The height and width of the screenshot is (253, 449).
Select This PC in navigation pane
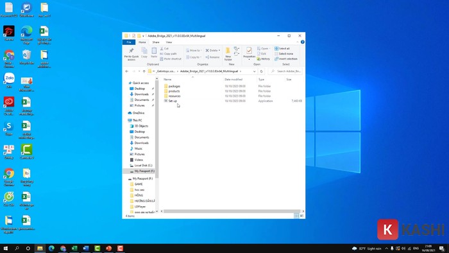point(135,120)
